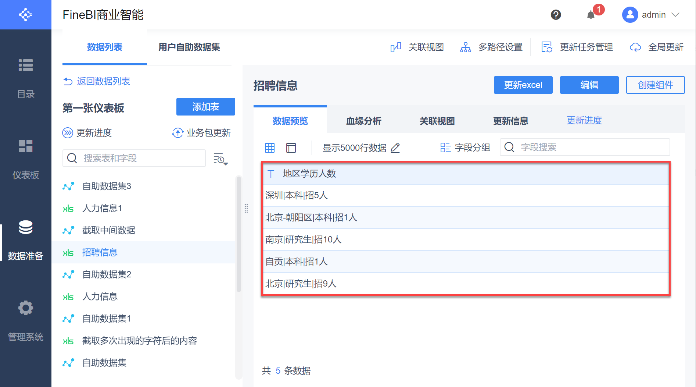Open 数据准备 in the left sidebar

coord(26,239)
